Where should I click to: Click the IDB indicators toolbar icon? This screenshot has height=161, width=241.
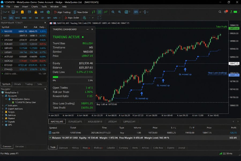(136, 12)
